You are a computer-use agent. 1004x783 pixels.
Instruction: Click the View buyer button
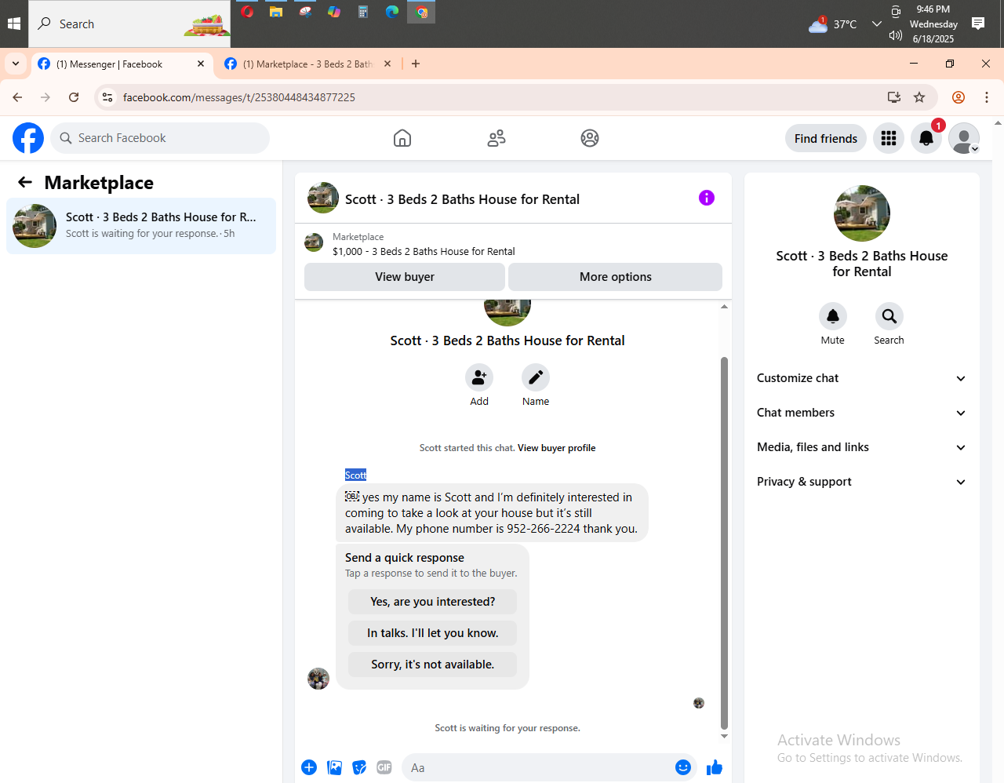point(405,277)
